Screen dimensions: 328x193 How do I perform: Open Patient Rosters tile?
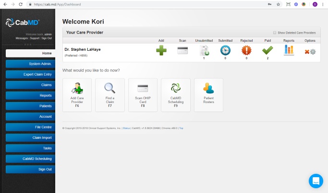(x=208, y=95)
